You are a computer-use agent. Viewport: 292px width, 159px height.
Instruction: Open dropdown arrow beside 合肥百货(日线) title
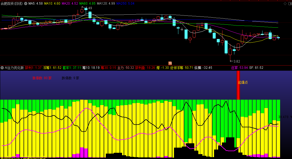26,4
